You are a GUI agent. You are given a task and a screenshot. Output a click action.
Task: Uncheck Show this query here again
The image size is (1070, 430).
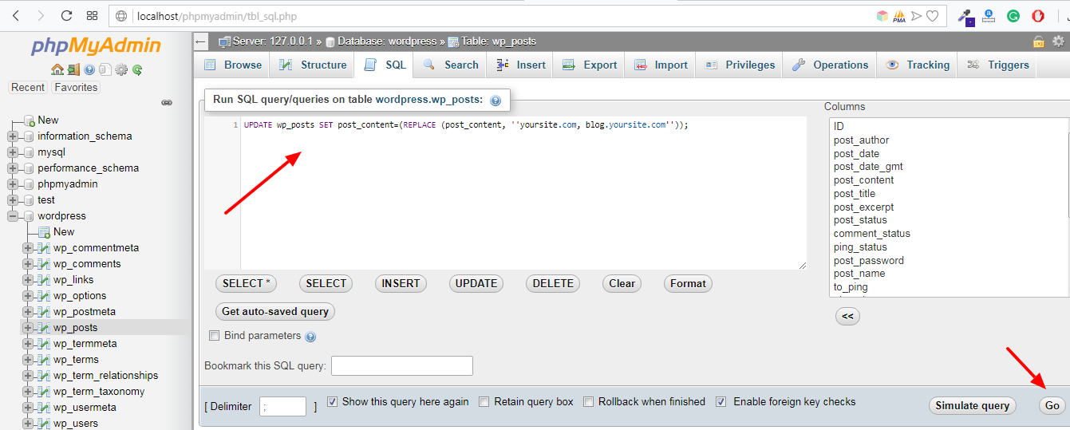pos(333,402)
